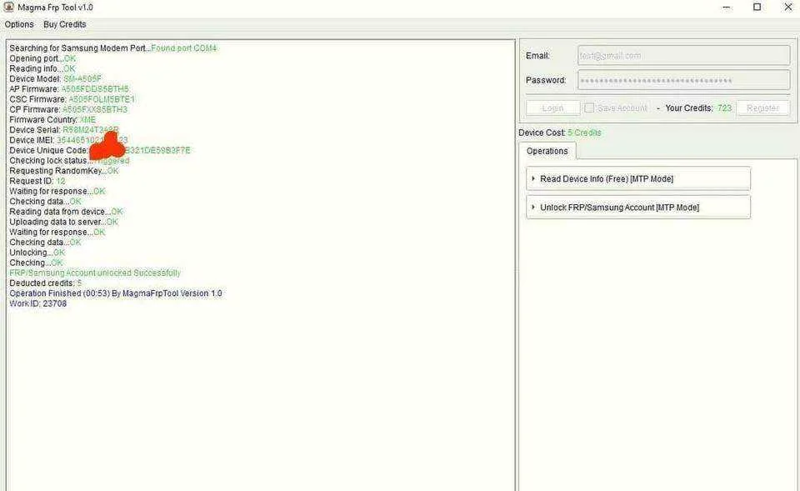
Task: Click the Register button
Action: pos(762,108)
